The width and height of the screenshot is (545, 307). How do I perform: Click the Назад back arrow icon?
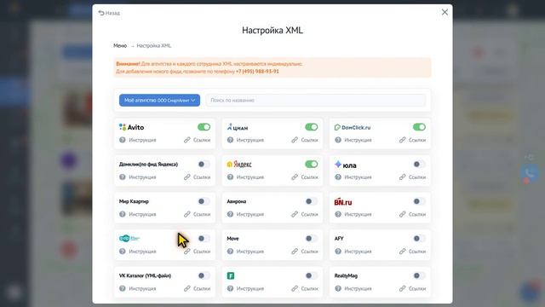101,13
